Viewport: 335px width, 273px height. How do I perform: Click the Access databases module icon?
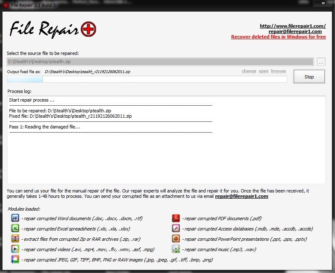[176, 228]
